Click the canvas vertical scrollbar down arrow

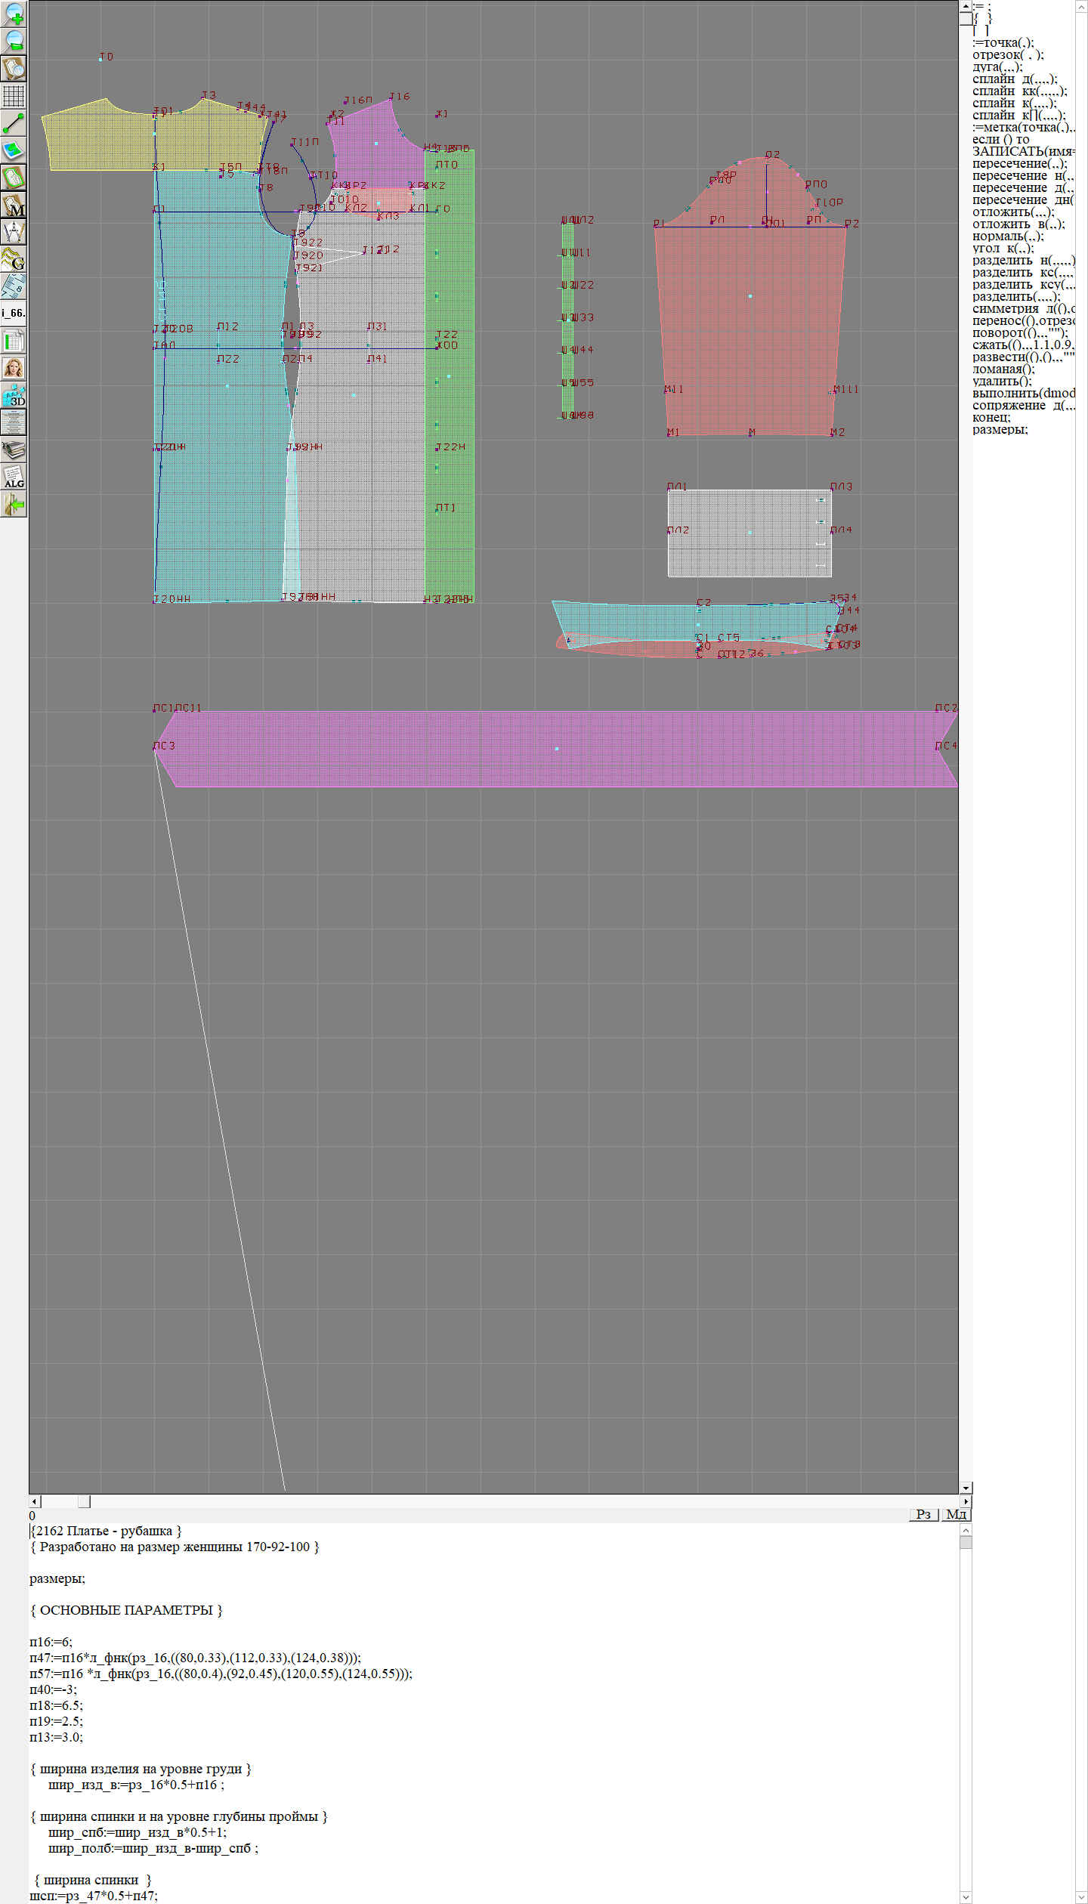(966, 1488)
